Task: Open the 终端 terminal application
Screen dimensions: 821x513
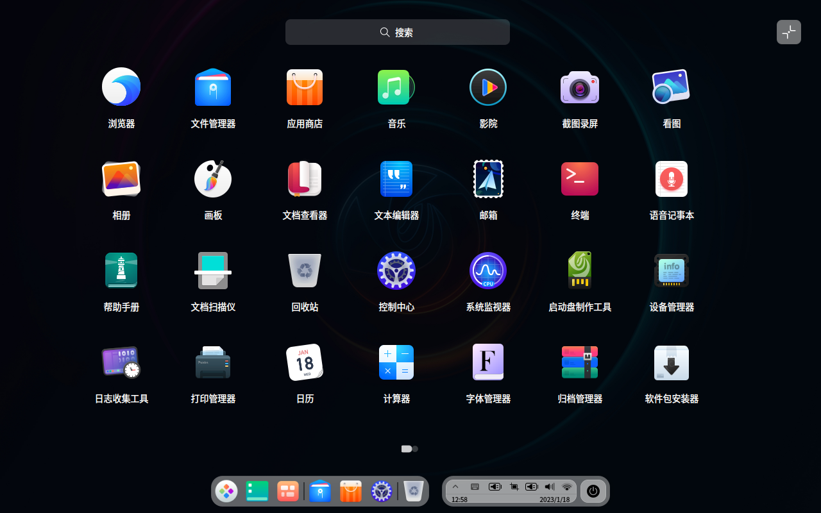Action: (x=579, y=179)
